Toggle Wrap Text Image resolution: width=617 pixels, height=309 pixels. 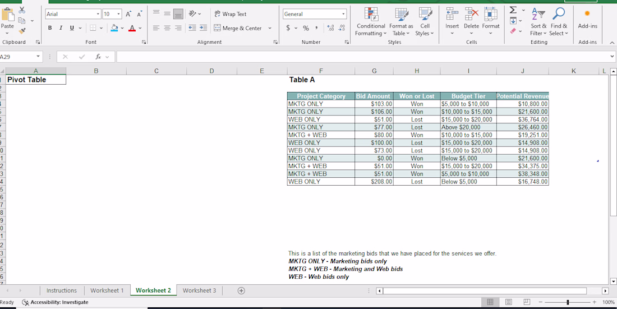click(x=230, y=14)
